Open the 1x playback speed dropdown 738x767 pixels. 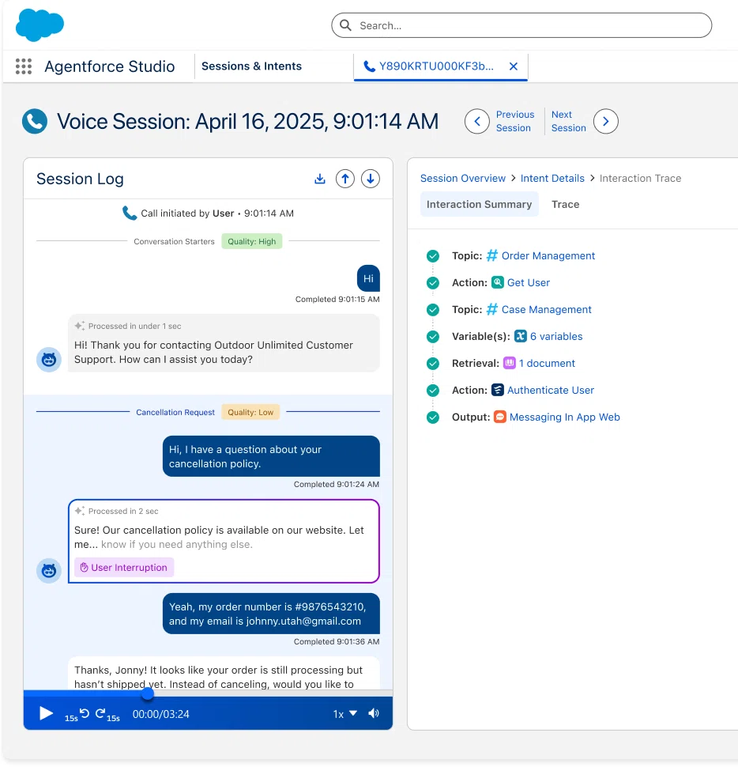pos(345,714)
